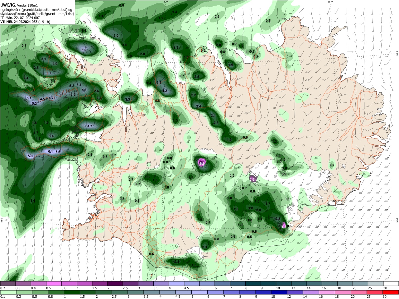This screenshot has width=399, height=299.
Task: Select the lightest green 0.1–0.3 rain swatch
Action: (x=8, y=292)
